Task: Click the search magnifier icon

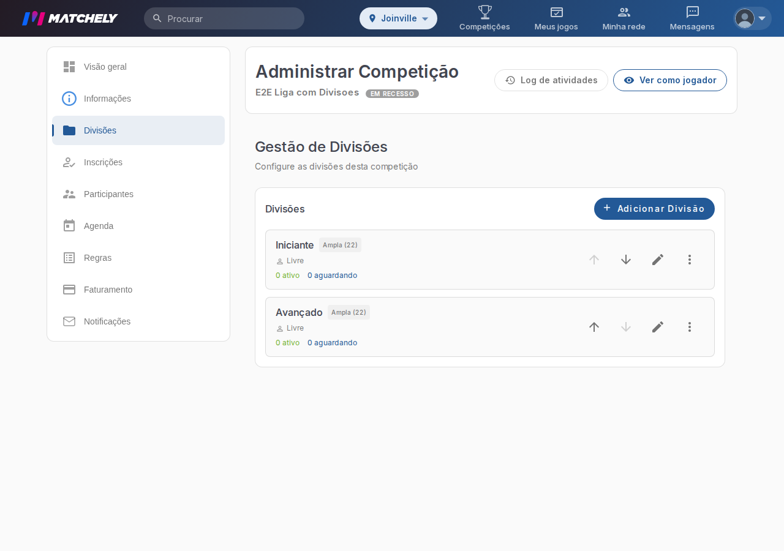Action: (157, 18)
